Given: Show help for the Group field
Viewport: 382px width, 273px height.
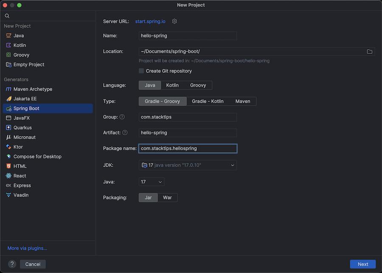Looking at the screenshot, I should tap(122, 117).
